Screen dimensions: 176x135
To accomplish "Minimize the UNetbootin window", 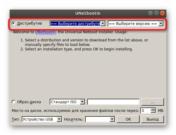I will coord(150,13).
